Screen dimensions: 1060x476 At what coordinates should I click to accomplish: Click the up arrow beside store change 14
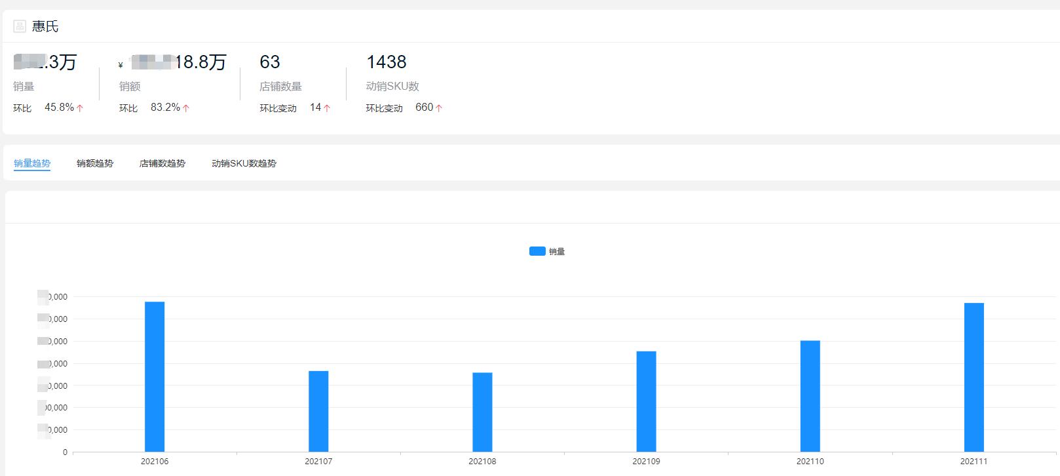point(327,108)
